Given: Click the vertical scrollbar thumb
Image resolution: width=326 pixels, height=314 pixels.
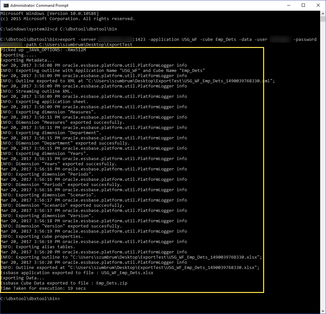Looking at the screenshot, I should [x=323, y=19].
